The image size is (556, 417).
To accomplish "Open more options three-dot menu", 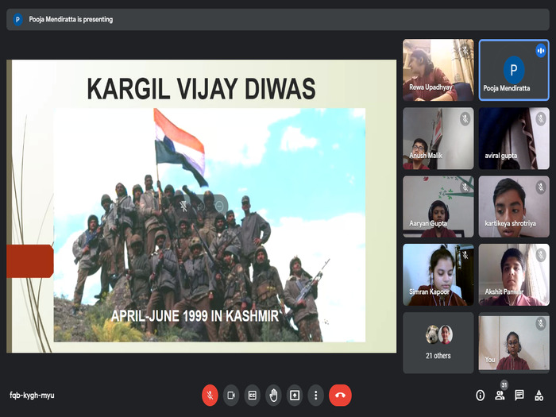I will tap(315, 395).
